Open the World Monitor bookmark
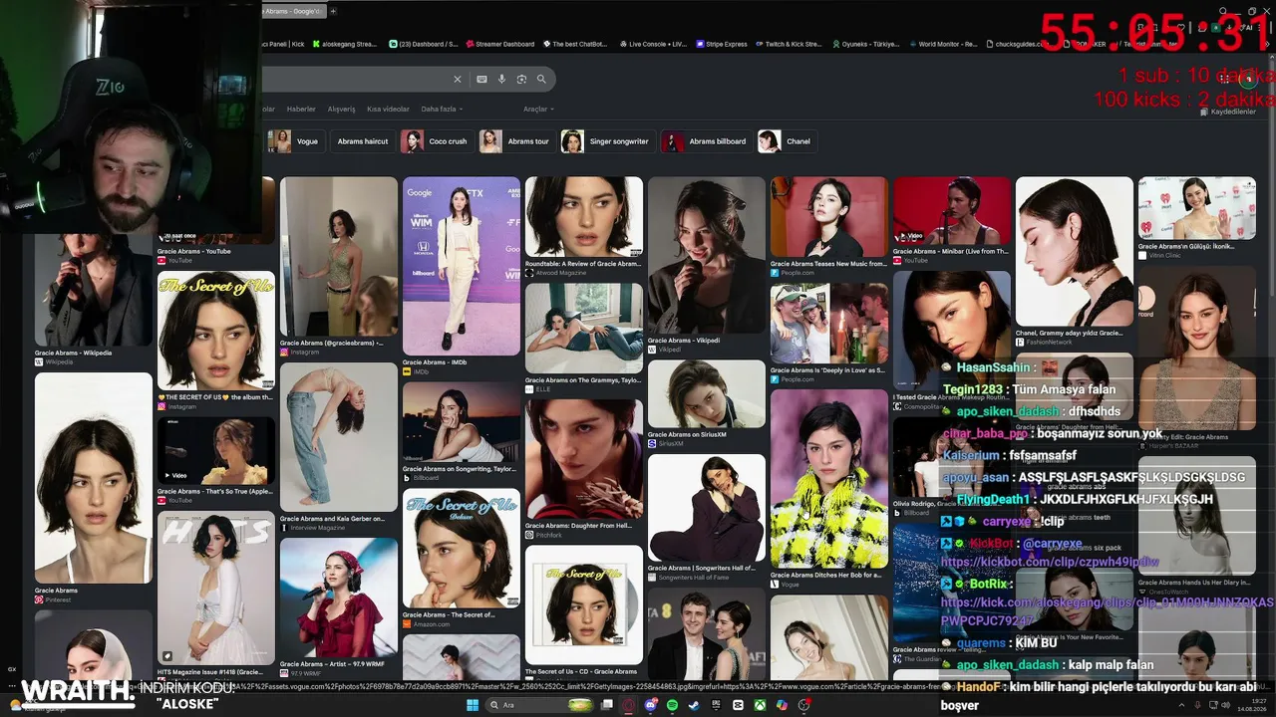 point(942,44)
